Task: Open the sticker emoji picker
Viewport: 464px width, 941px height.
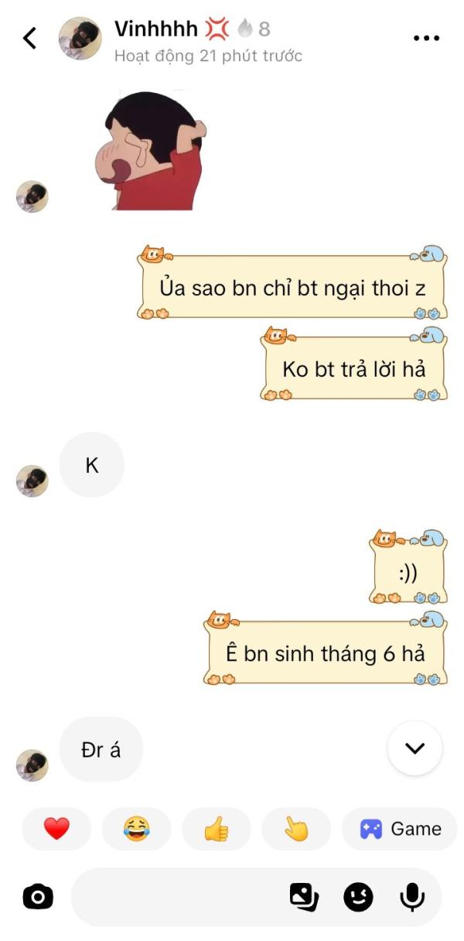Action: (x=358, y=898)
